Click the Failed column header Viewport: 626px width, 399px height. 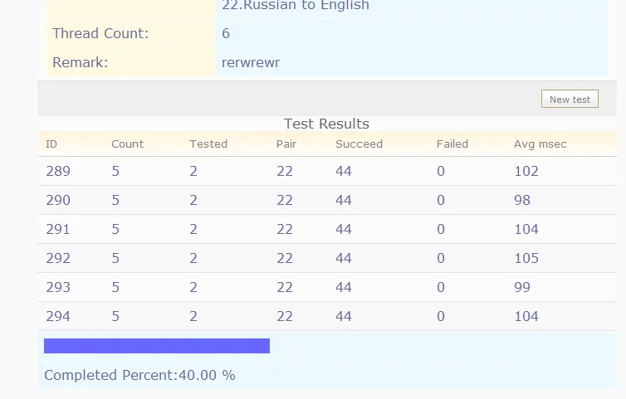(452, 144)
